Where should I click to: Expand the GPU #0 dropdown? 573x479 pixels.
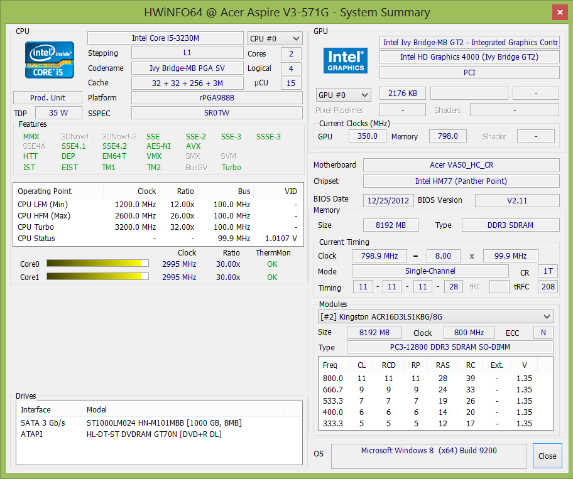click(343, 95)
